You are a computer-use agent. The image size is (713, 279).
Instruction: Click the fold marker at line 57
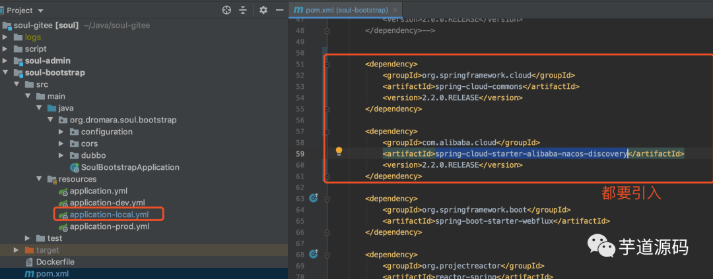click(327, 132)
